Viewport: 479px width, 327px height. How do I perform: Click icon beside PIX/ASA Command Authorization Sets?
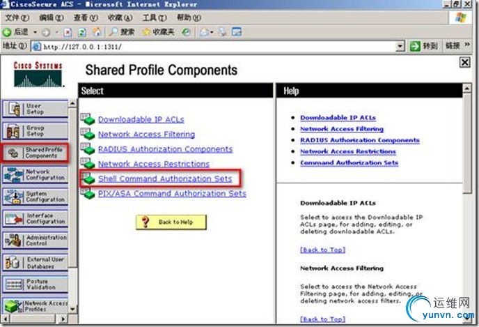point(88,193)
